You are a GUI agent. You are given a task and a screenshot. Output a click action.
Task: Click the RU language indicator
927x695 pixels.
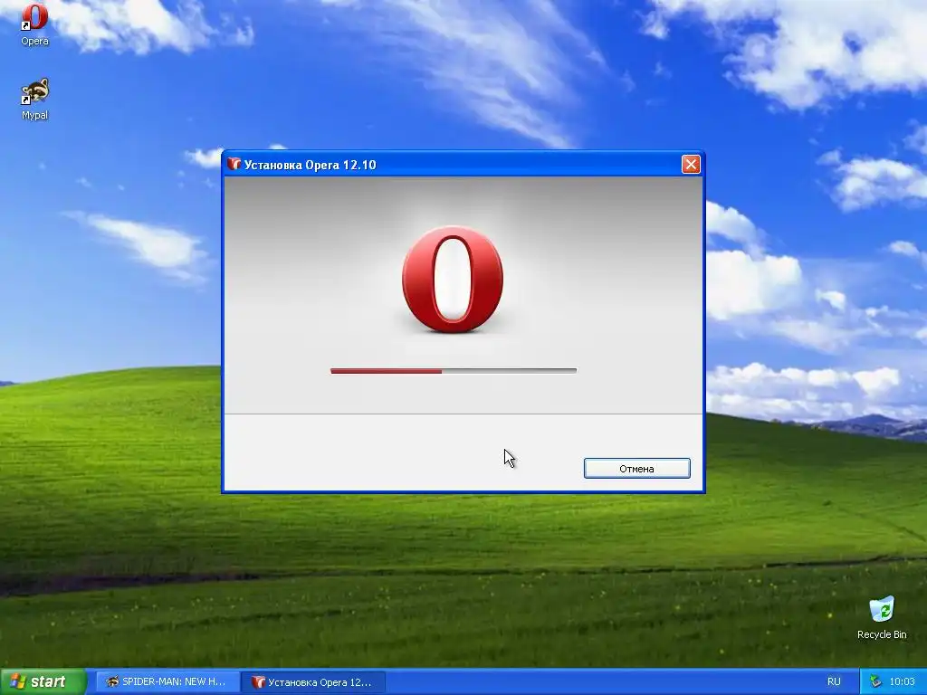click(834, 682)
